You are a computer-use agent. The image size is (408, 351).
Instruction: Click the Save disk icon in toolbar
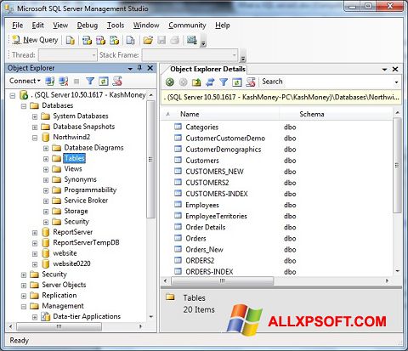click(161, 40)
